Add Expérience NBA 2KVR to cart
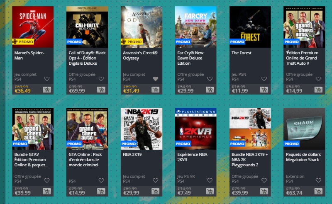The width and height of the screenshot is (332, 204). pyautogui.click(x=210, y=192)
